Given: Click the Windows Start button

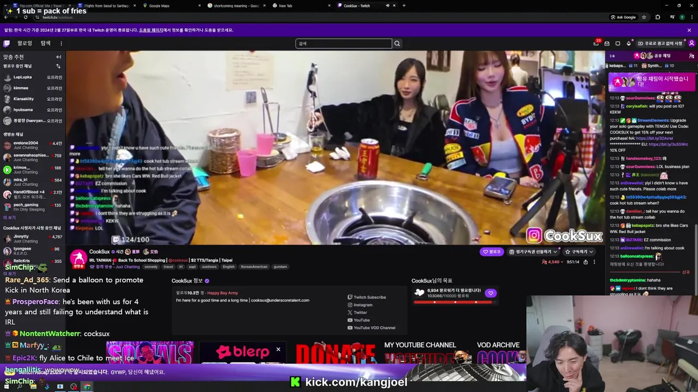Looking at the screenshot, I should tap(7, 387).
